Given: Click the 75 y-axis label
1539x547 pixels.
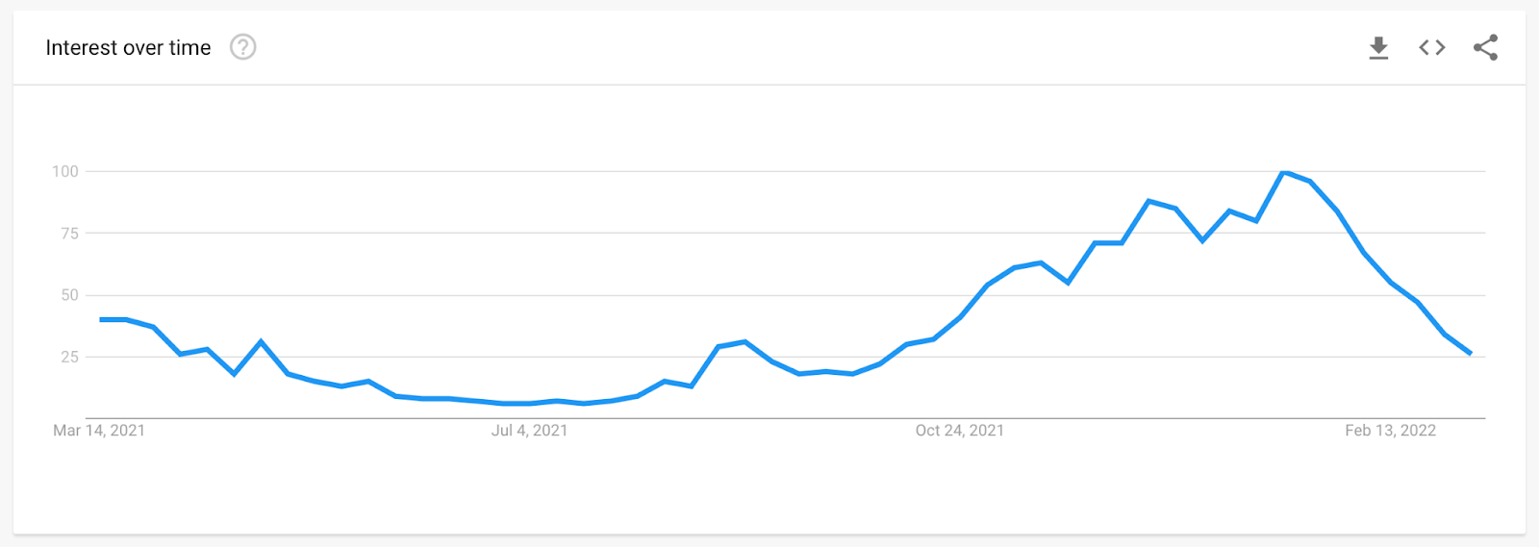Looking at the screenshot, I should [69, 234].
